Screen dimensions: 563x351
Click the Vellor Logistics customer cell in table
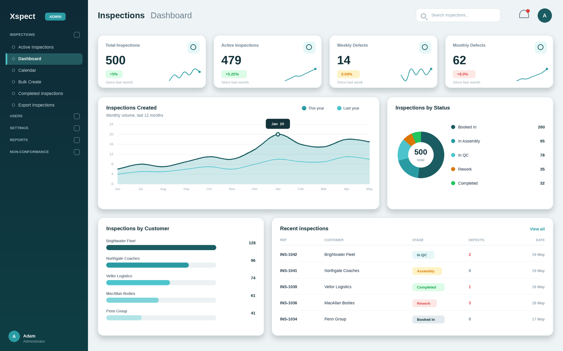tap(338, 287)
